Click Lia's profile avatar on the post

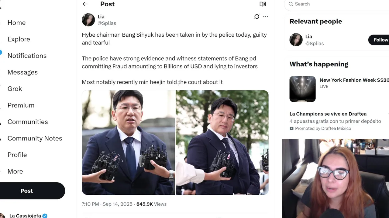pyautogui.click(x=88, y=20)
